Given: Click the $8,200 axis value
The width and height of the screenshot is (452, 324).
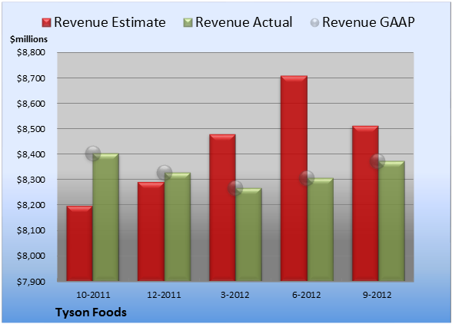Looking at the screenshot, I should pos(31,205).
